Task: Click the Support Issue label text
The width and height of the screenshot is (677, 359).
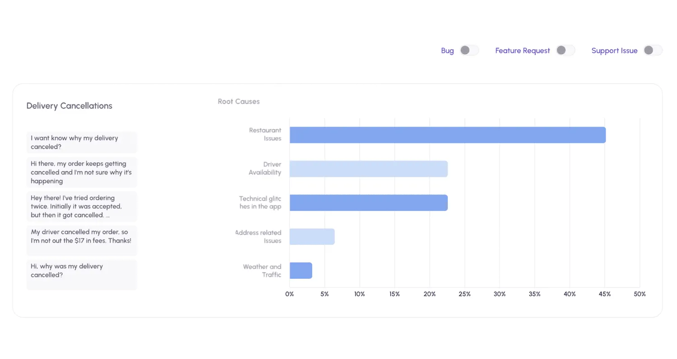Action: [614, 51]
